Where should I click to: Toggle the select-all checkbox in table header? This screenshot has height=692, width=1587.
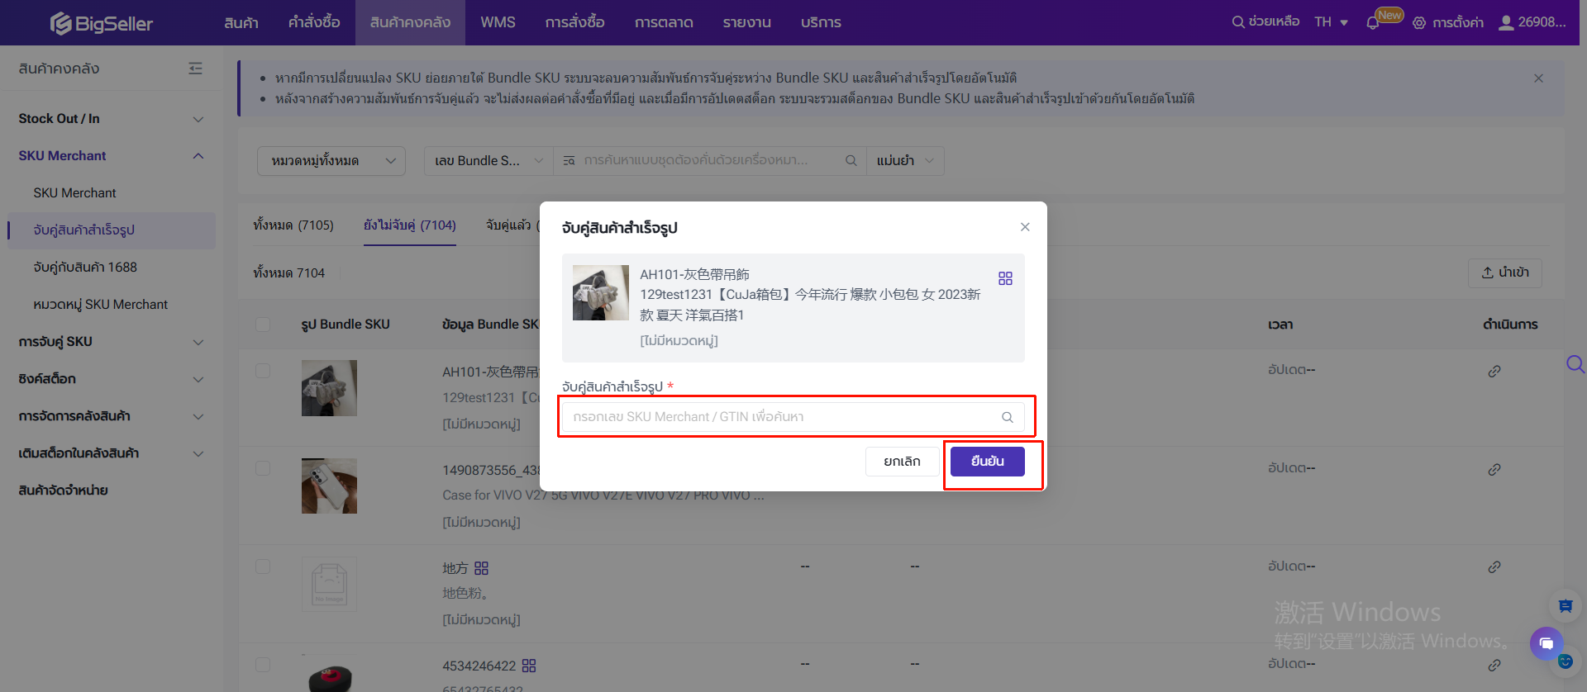[263, 325]
